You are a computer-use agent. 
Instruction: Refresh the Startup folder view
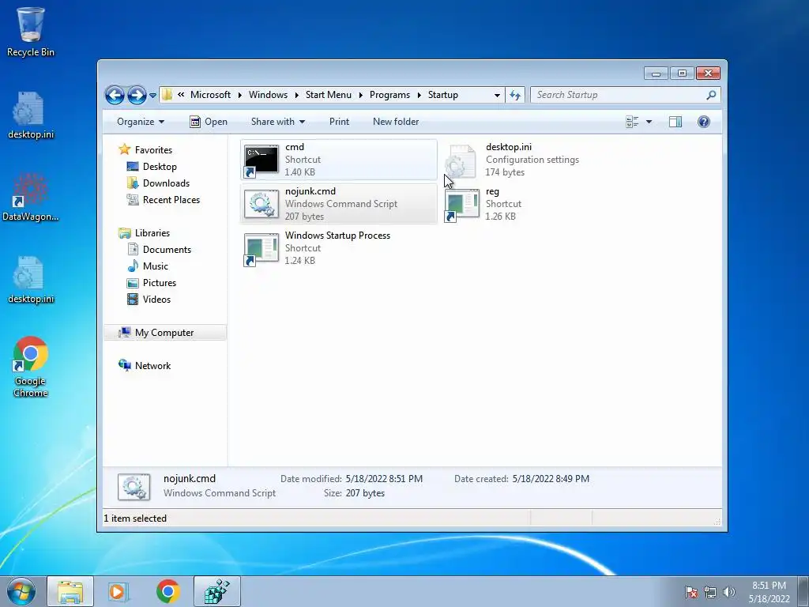pos(515,95)
